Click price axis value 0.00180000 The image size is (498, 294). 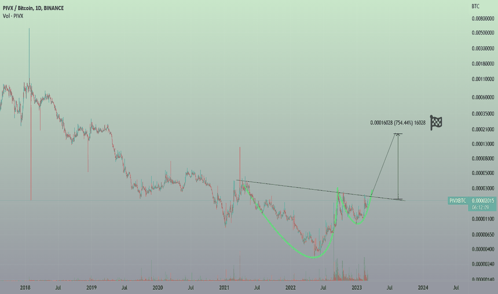(x=483, y=64)
